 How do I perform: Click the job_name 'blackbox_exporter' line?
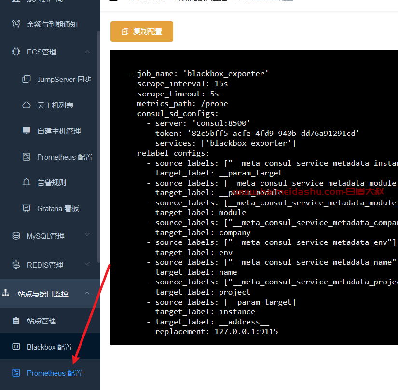198,74
